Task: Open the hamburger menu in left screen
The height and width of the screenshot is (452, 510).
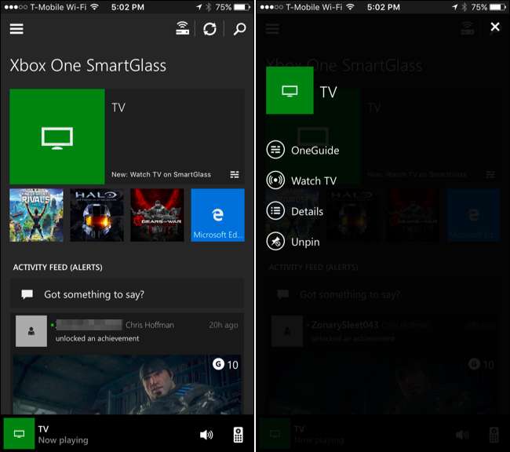Action: tap(16, 29)
